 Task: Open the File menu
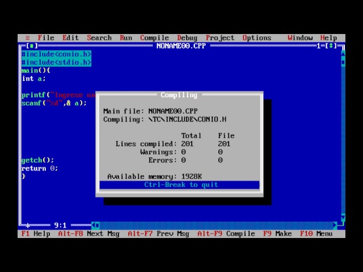46,38
